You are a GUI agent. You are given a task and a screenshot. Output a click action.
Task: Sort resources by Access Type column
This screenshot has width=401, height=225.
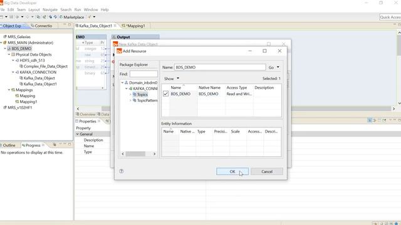click(237, 87)
